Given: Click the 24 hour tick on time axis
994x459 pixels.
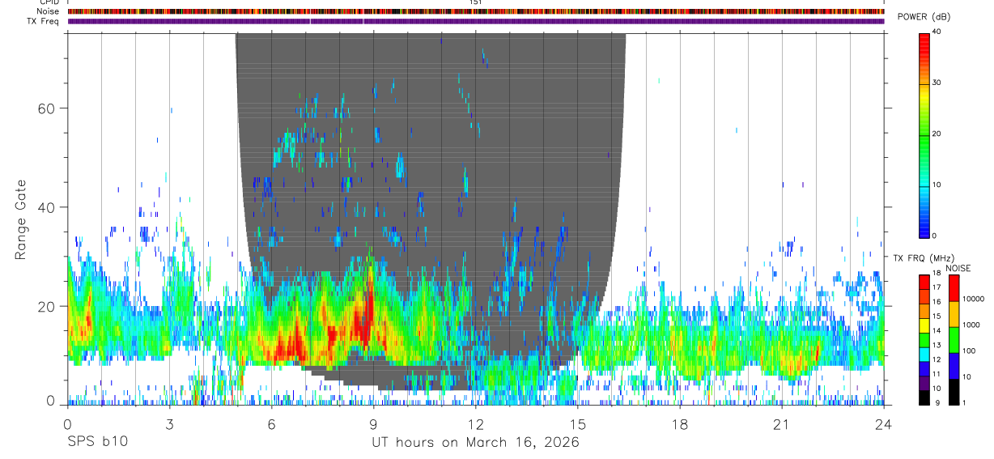Looking at the screenshot, I should 884,423.
